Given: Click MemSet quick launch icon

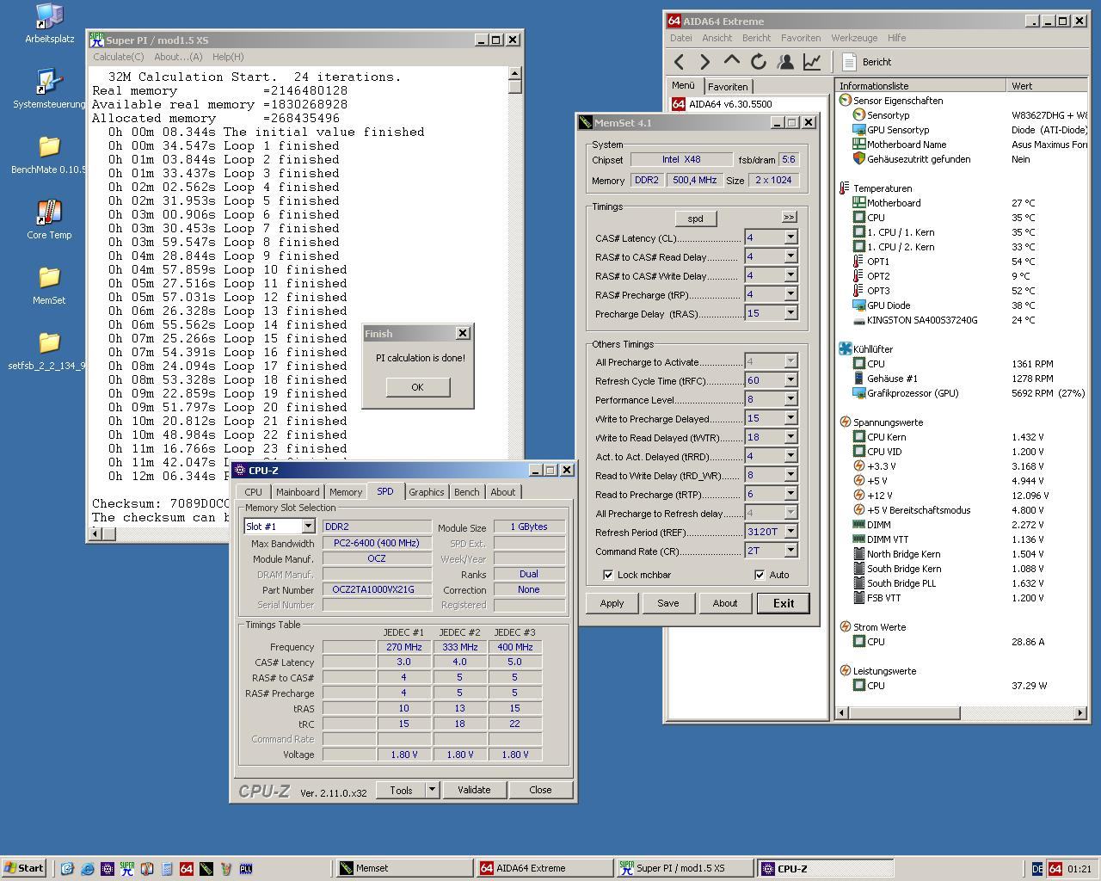Looking at the screenshot, I should [206, 869].
